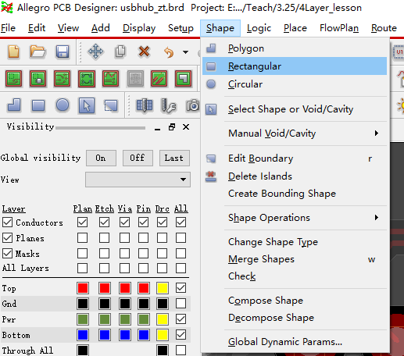Click the grid toolbar icon
The height and width of the screenshot is (356, 404).
point(145,105)
